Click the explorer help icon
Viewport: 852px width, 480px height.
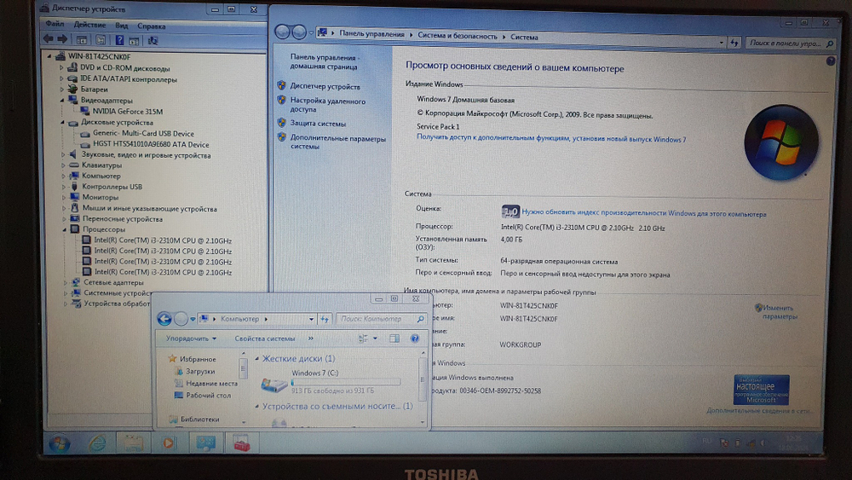415,338
